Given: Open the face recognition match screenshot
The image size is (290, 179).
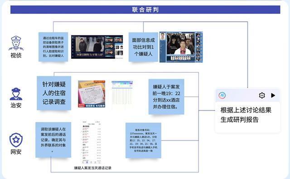Looking at the screenshot, I should point(181,47).
